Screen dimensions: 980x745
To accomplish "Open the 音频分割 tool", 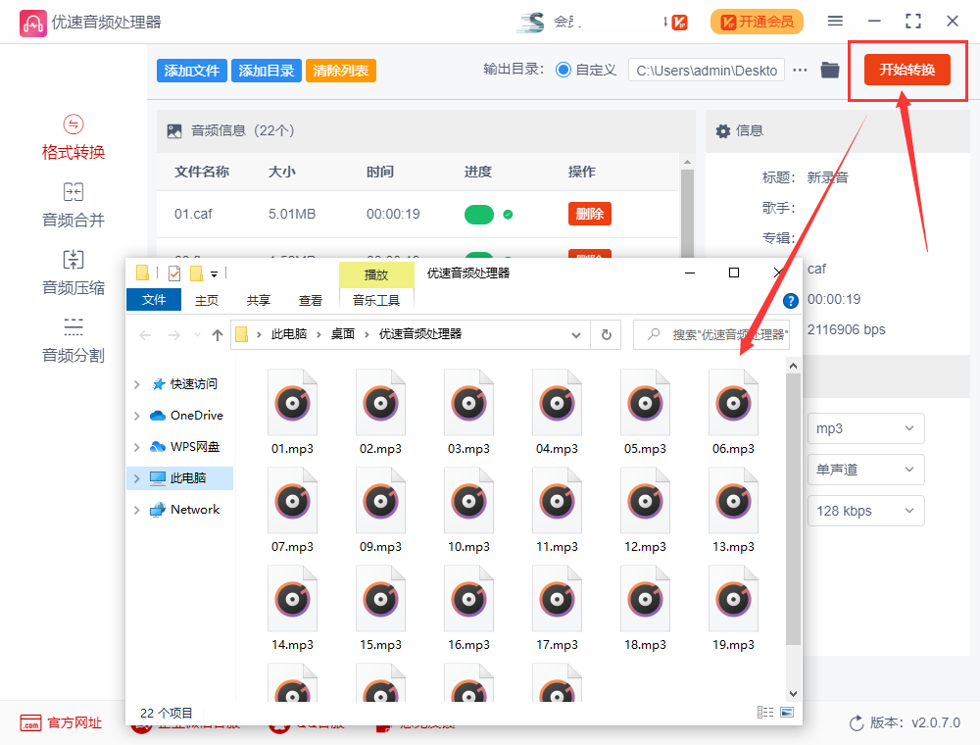I will (x=73, y=339).
